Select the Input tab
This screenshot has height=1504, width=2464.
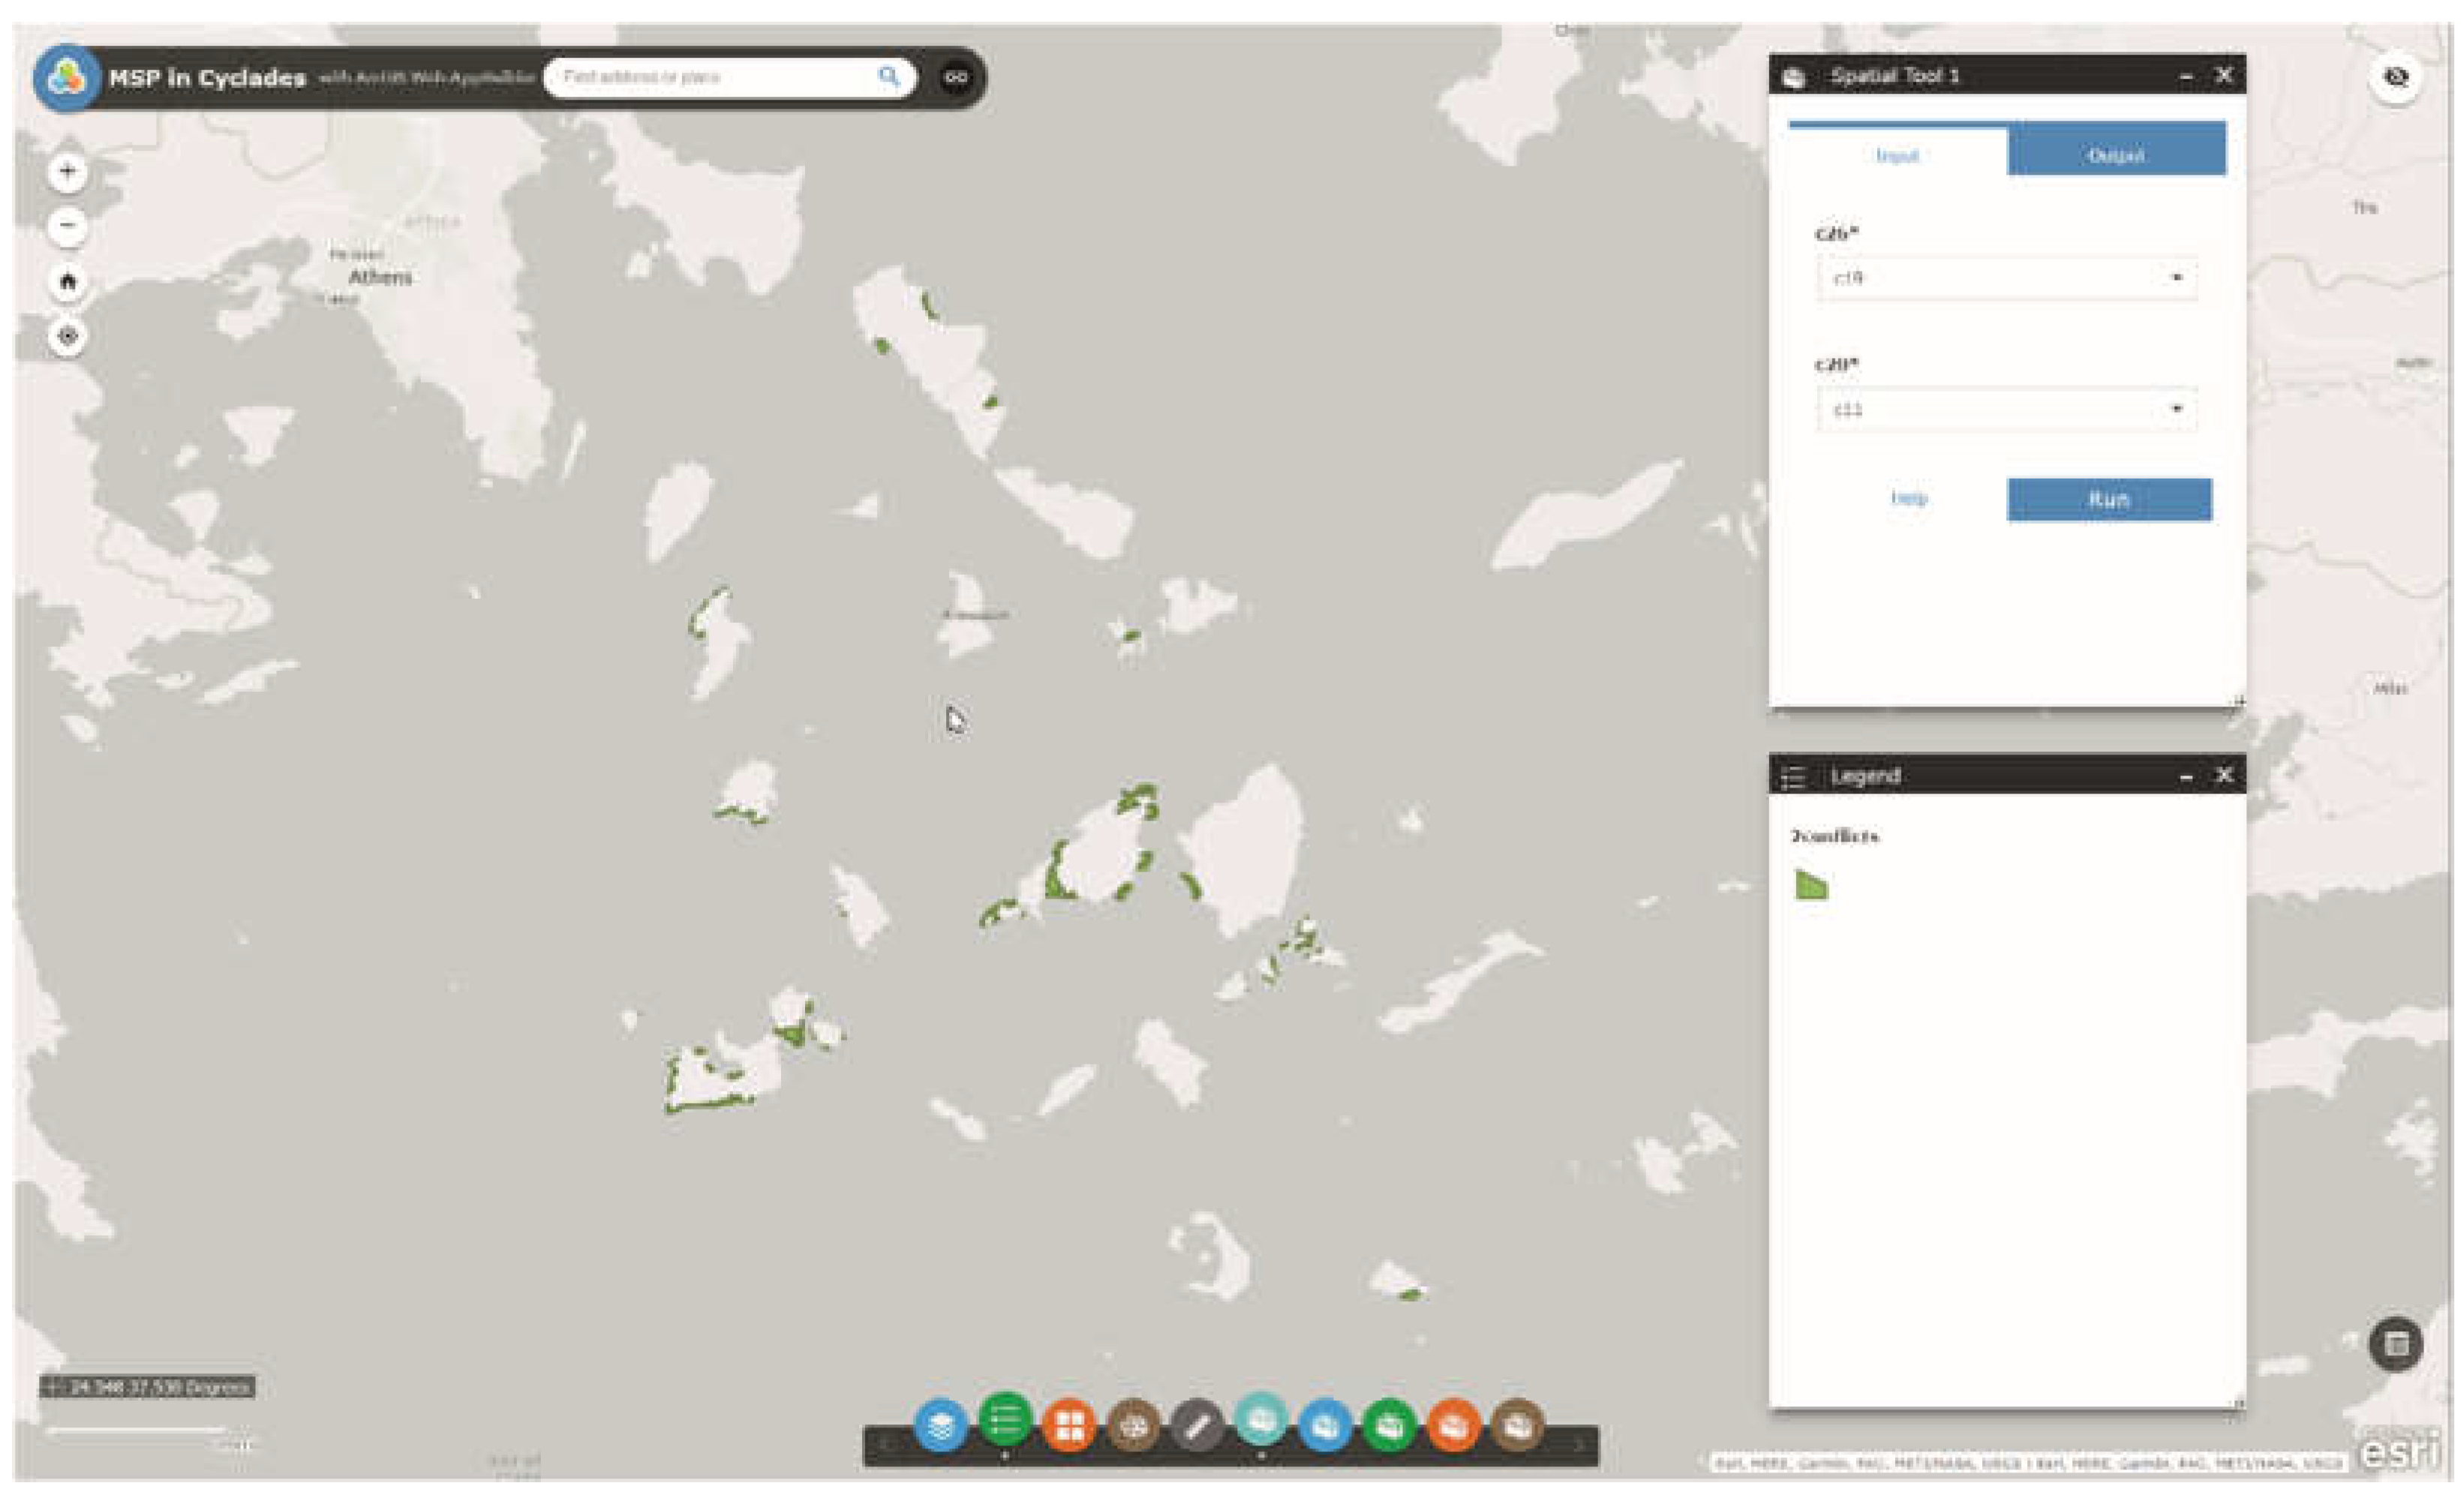click(x=1897, y=155)
